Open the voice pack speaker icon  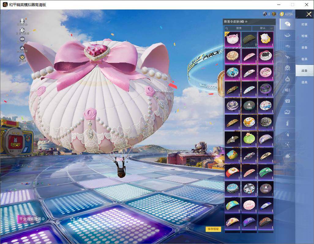(x=287, y=90)
